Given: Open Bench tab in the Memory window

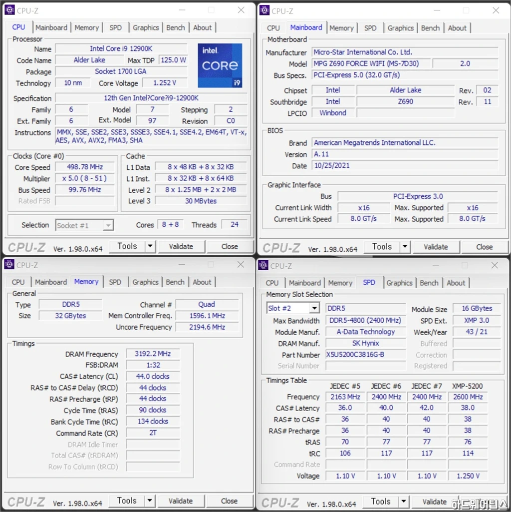Looking at the screenshot, I should [175, 282].
